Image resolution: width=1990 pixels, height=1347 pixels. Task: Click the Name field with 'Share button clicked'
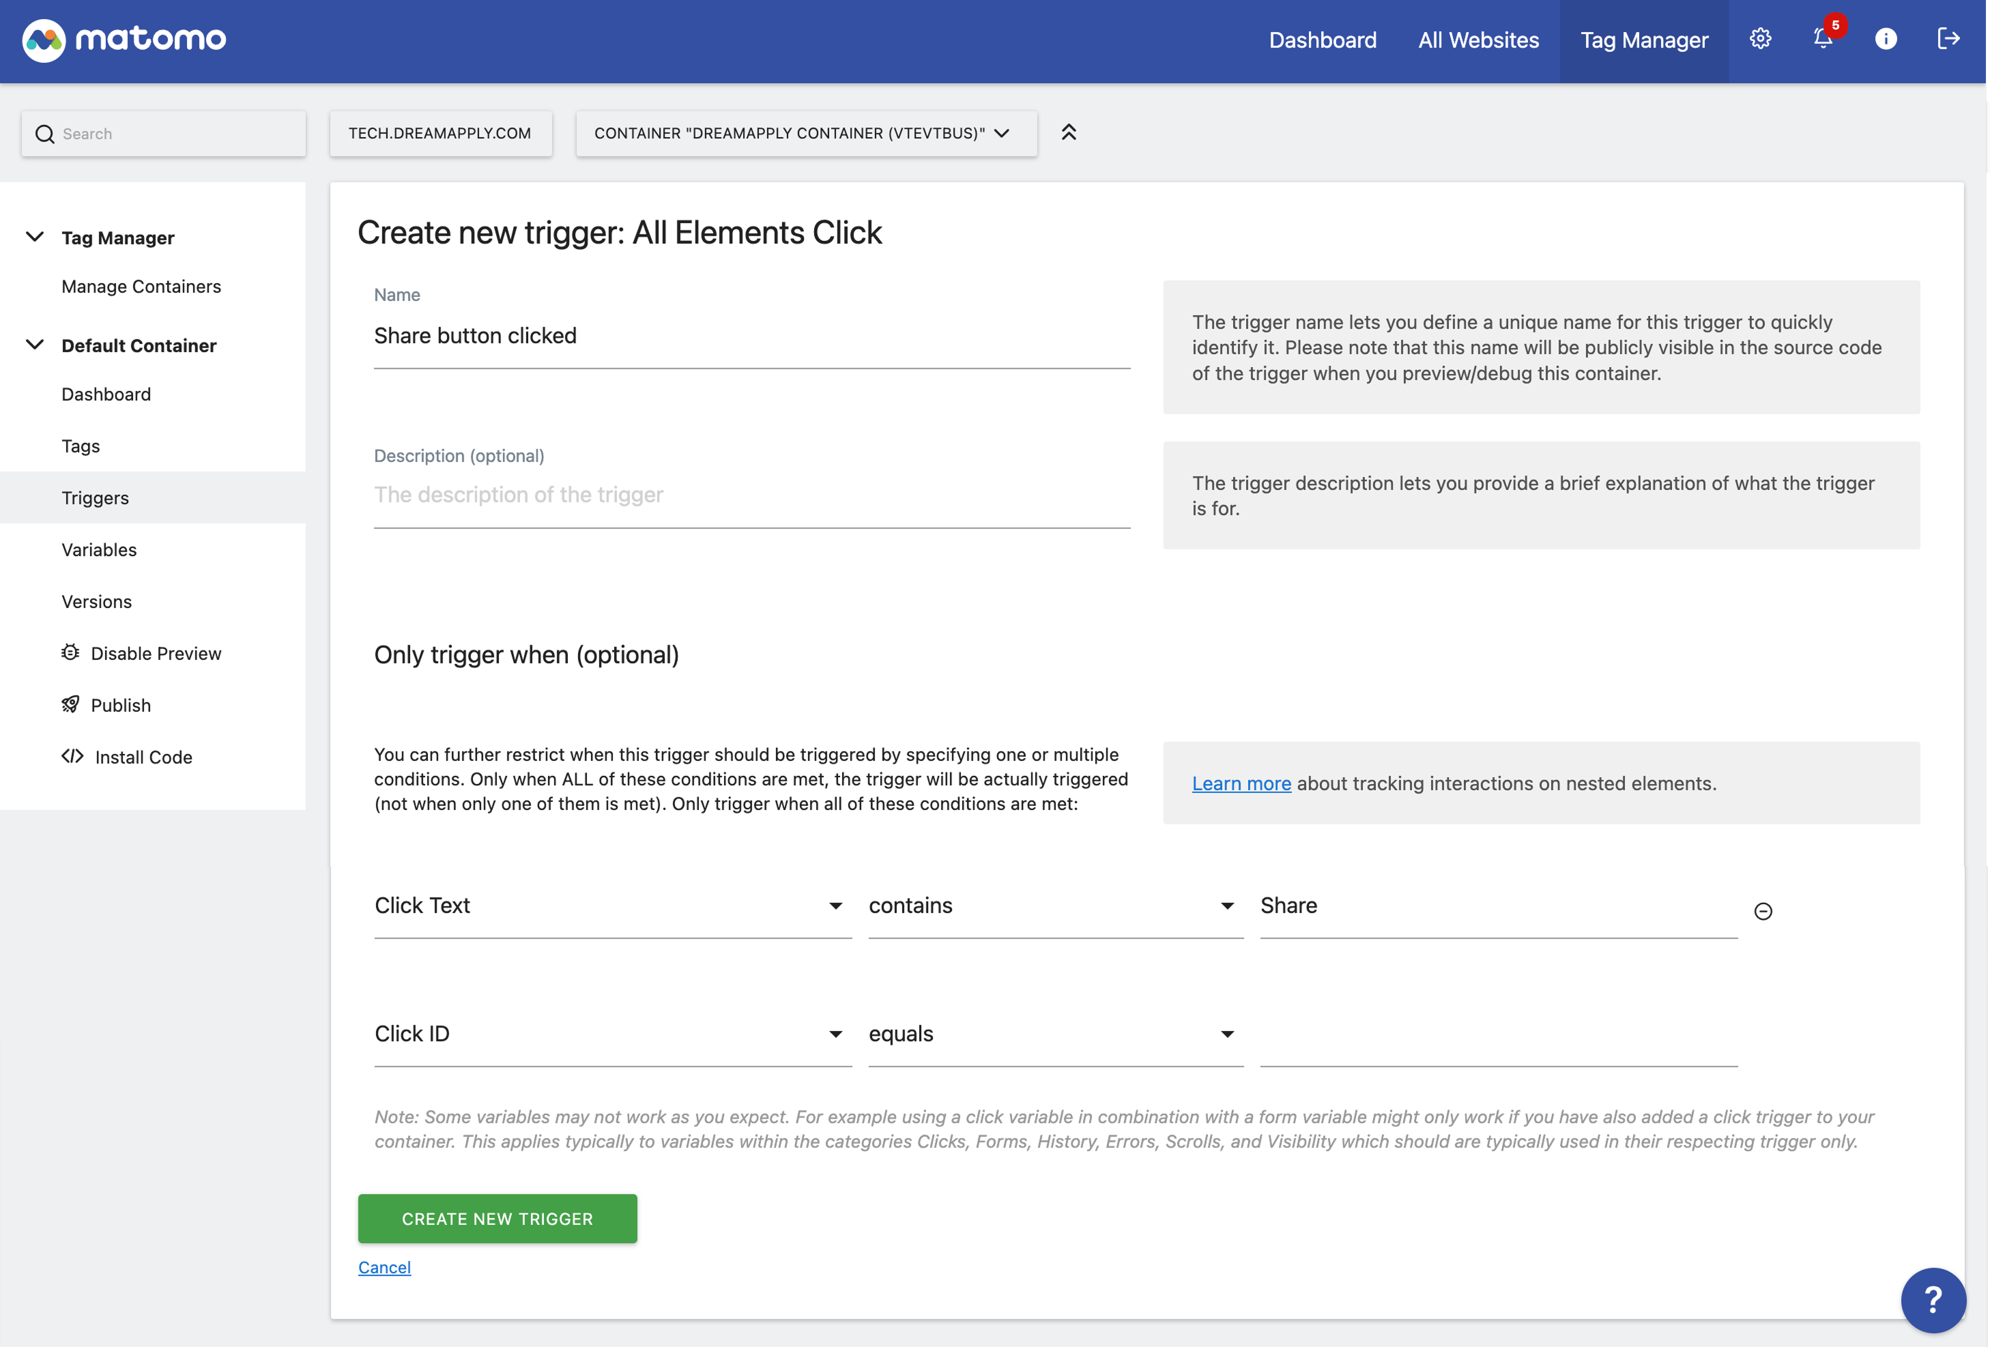point(752,336)
